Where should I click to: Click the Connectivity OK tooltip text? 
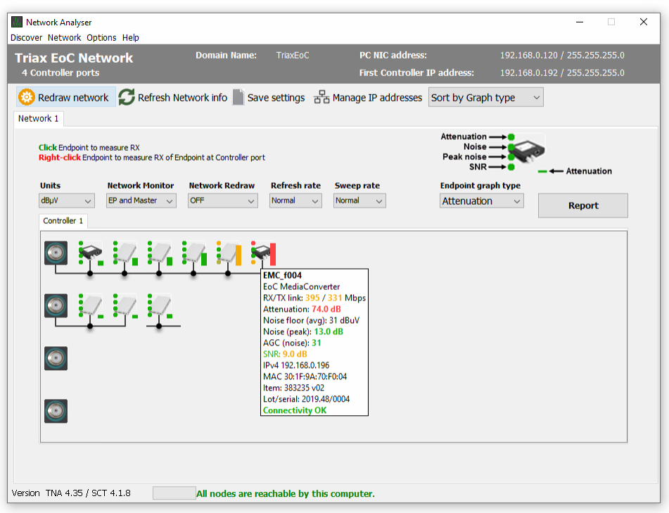point(294,410)
